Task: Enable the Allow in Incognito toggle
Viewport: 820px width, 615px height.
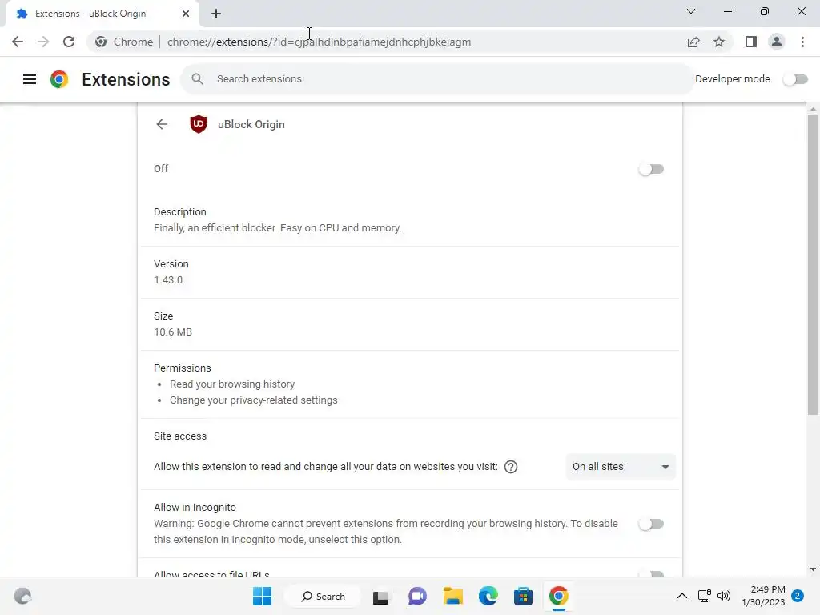Action: pyautogui.click(x=651, y=524)
